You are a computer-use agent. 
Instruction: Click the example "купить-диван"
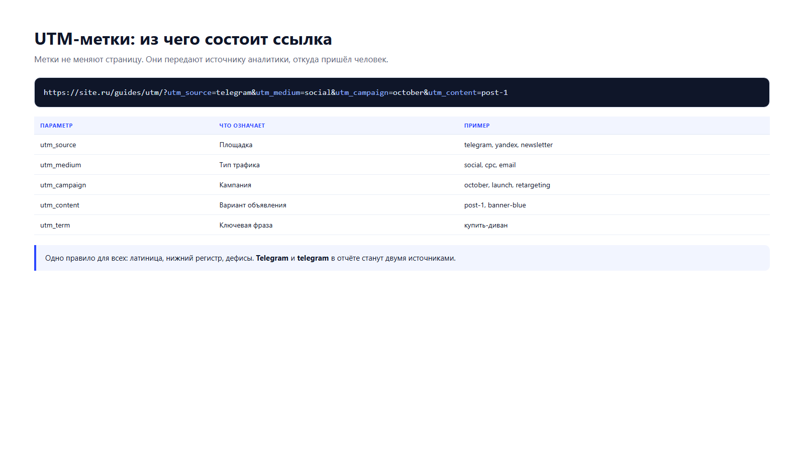tap(486, 225)
